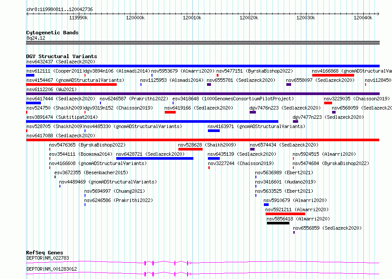
Task: Click nsv5633525 (Ebert2021) label
Action: [284, 191]
